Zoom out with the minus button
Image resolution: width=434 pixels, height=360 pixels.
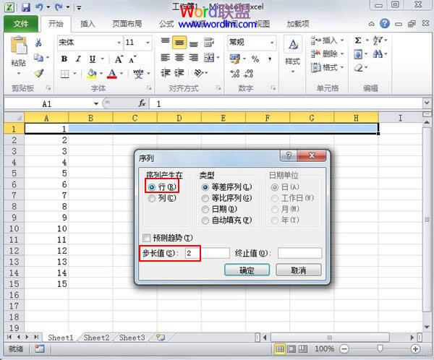[x=344, y=349]
